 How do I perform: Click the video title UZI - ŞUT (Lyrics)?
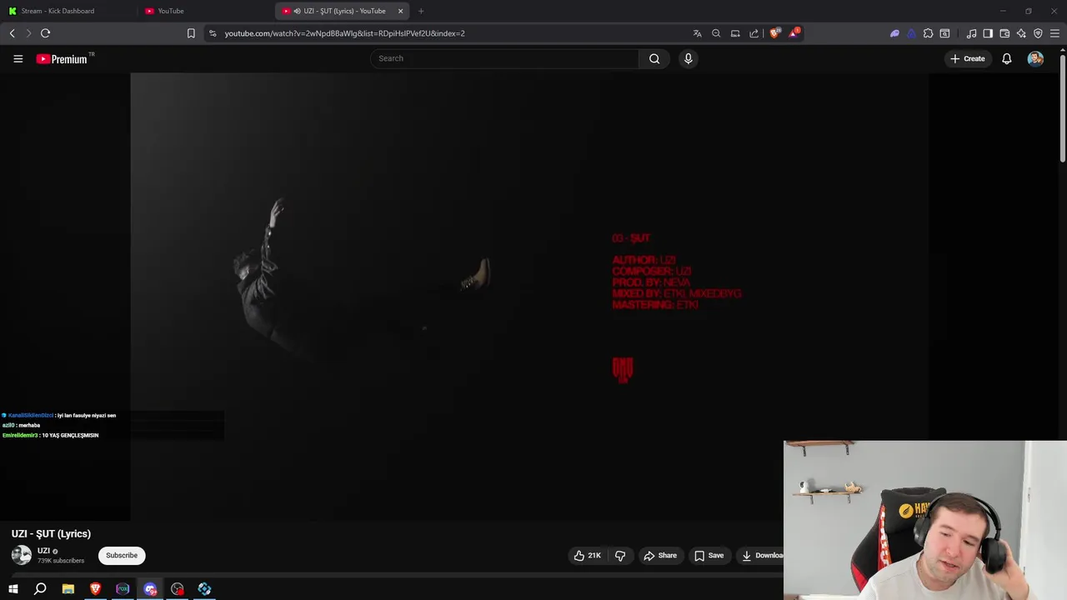coord(51,533)
